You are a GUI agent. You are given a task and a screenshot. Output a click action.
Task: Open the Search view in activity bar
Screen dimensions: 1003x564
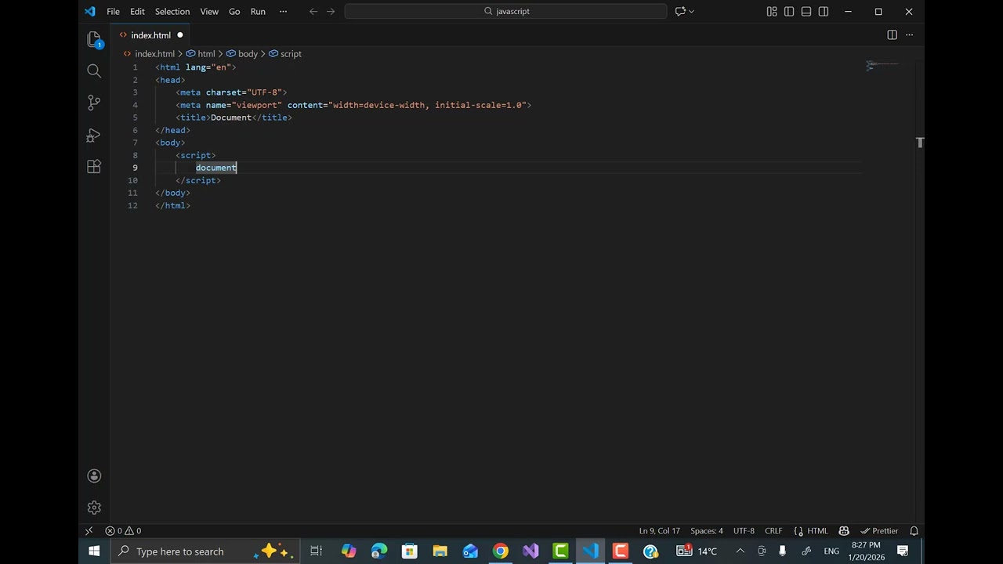coord(94,71)
